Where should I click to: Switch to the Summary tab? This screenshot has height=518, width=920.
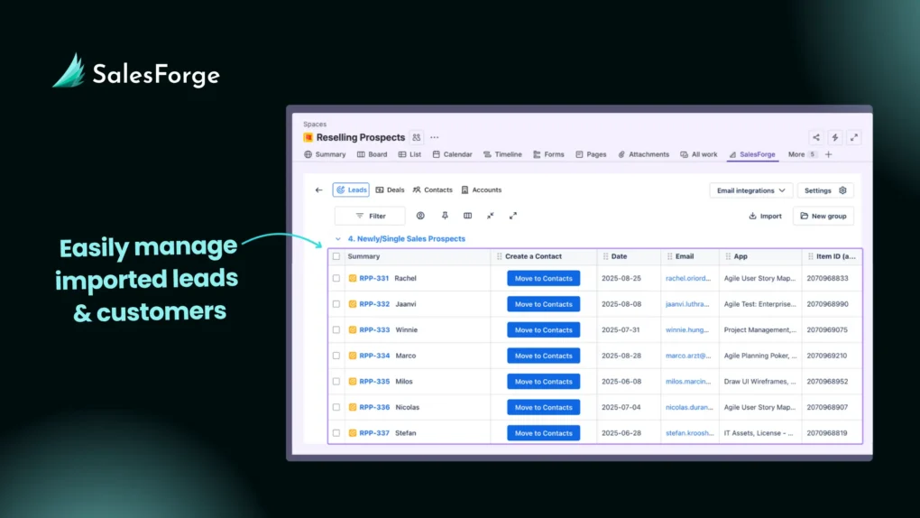click(x=325, y=154)
